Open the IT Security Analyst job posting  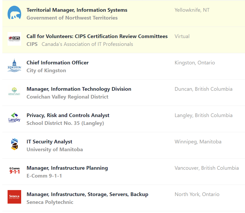[x=49, y=142]
